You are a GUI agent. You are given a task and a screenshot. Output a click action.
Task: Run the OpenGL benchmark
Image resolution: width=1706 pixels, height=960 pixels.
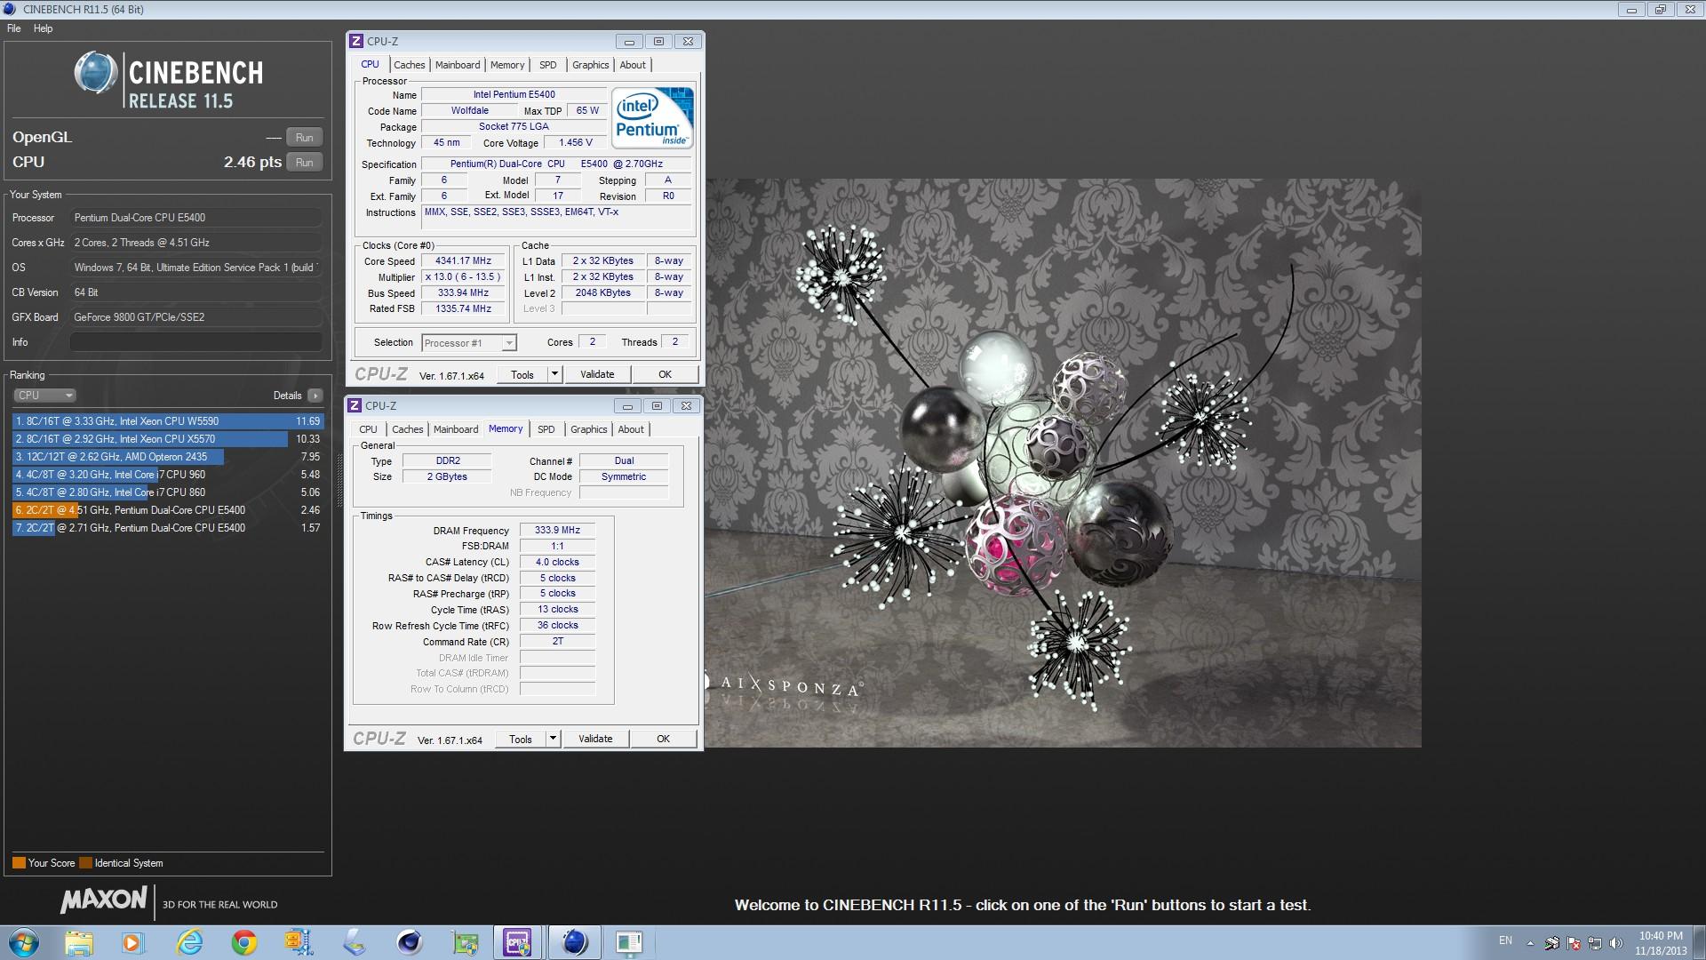click(x=304, y=138)
